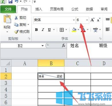Viewport: 112px width, 106px height.
Task: Select row 3 header
Action: tap(6, 83)
